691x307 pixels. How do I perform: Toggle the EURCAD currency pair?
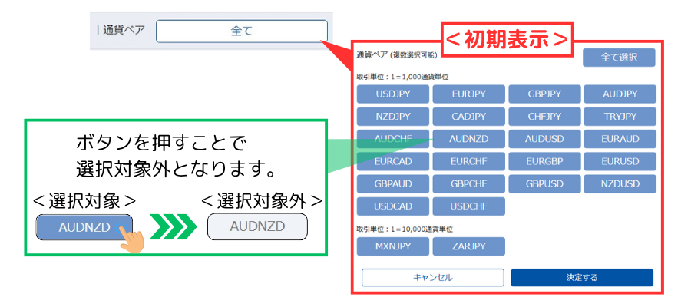tap(393, 161)
